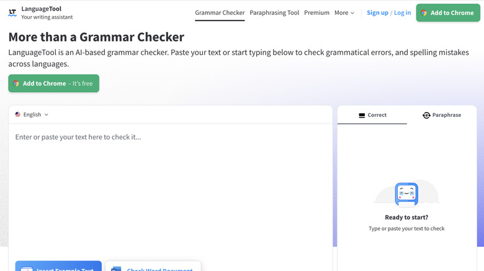Click the Correct tab underline icon
Screen dimensions: 484x271
point(362,115)
